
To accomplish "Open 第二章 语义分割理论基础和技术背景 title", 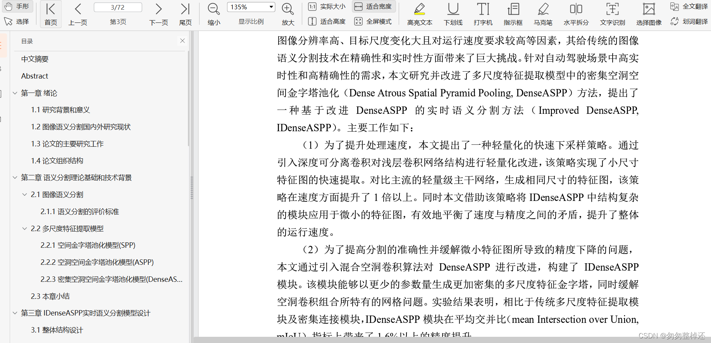I will [x=76, y=178].
